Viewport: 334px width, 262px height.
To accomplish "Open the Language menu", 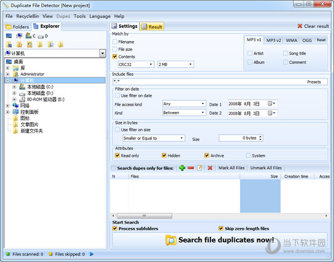I will pos(100,16).
